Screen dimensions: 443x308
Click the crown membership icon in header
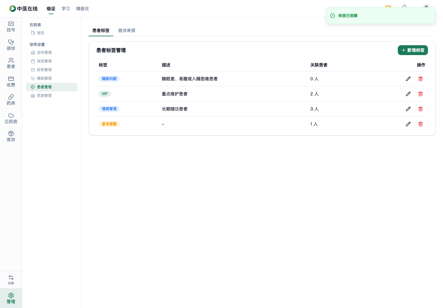coord(388,6)
